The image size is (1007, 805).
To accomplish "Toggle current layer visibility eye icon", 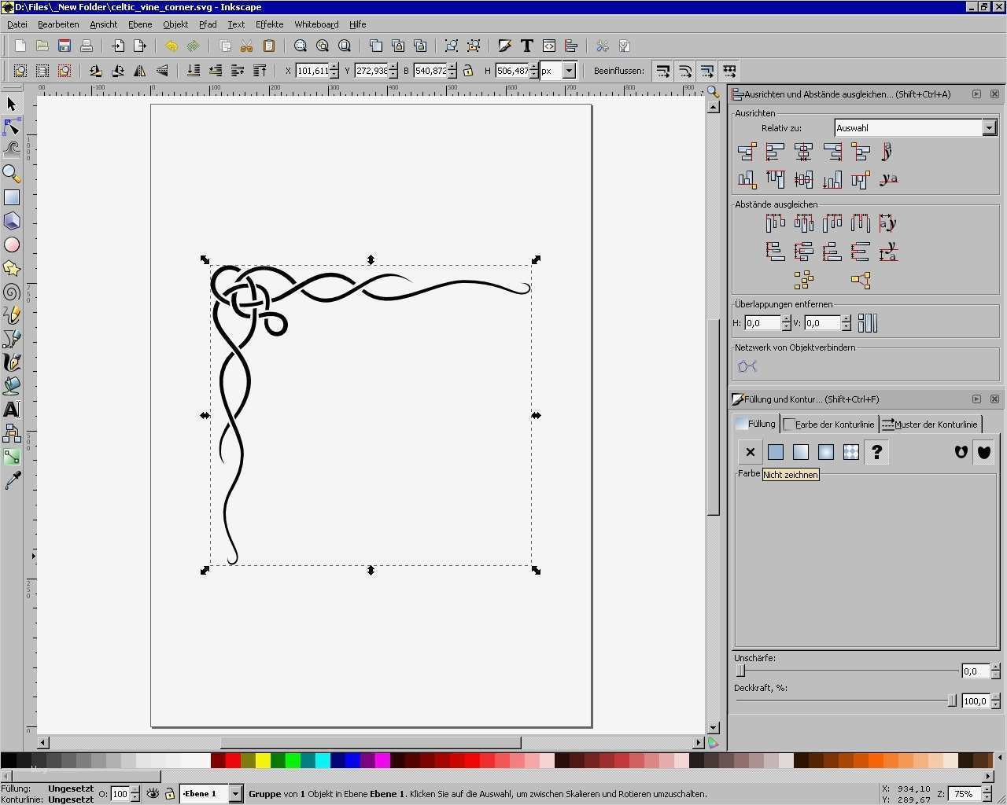I will coord(153,794).
